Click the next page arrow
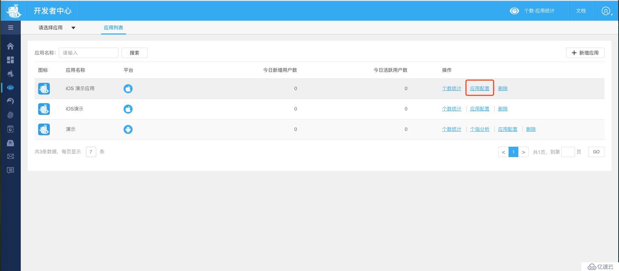The image size is (619, 271). [x=523, y=152]
